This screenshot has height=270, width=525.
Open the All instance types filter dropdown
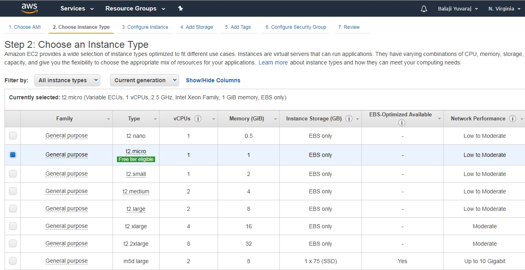[67, 80]
